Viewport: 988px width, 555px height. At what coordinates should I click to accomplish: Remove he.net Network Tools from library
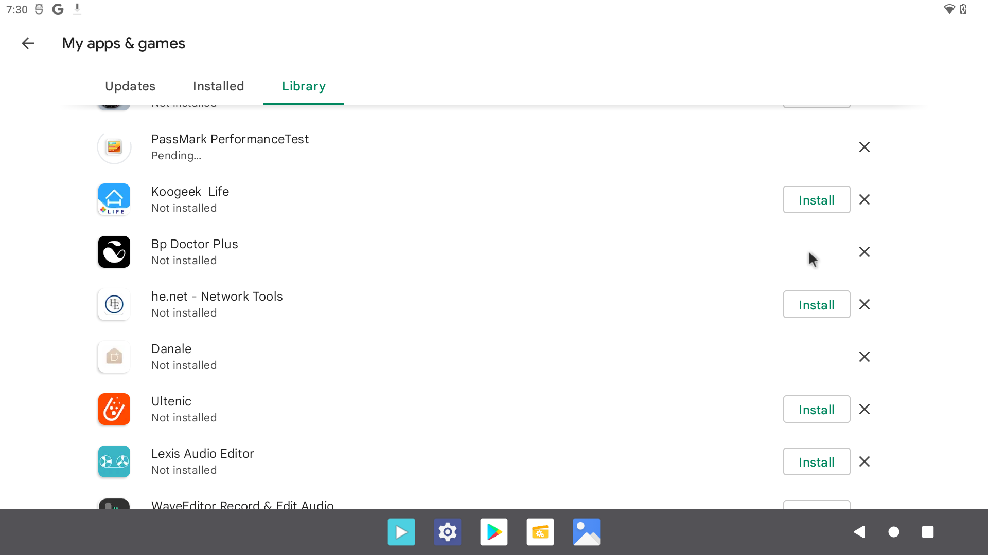point(864,304)
